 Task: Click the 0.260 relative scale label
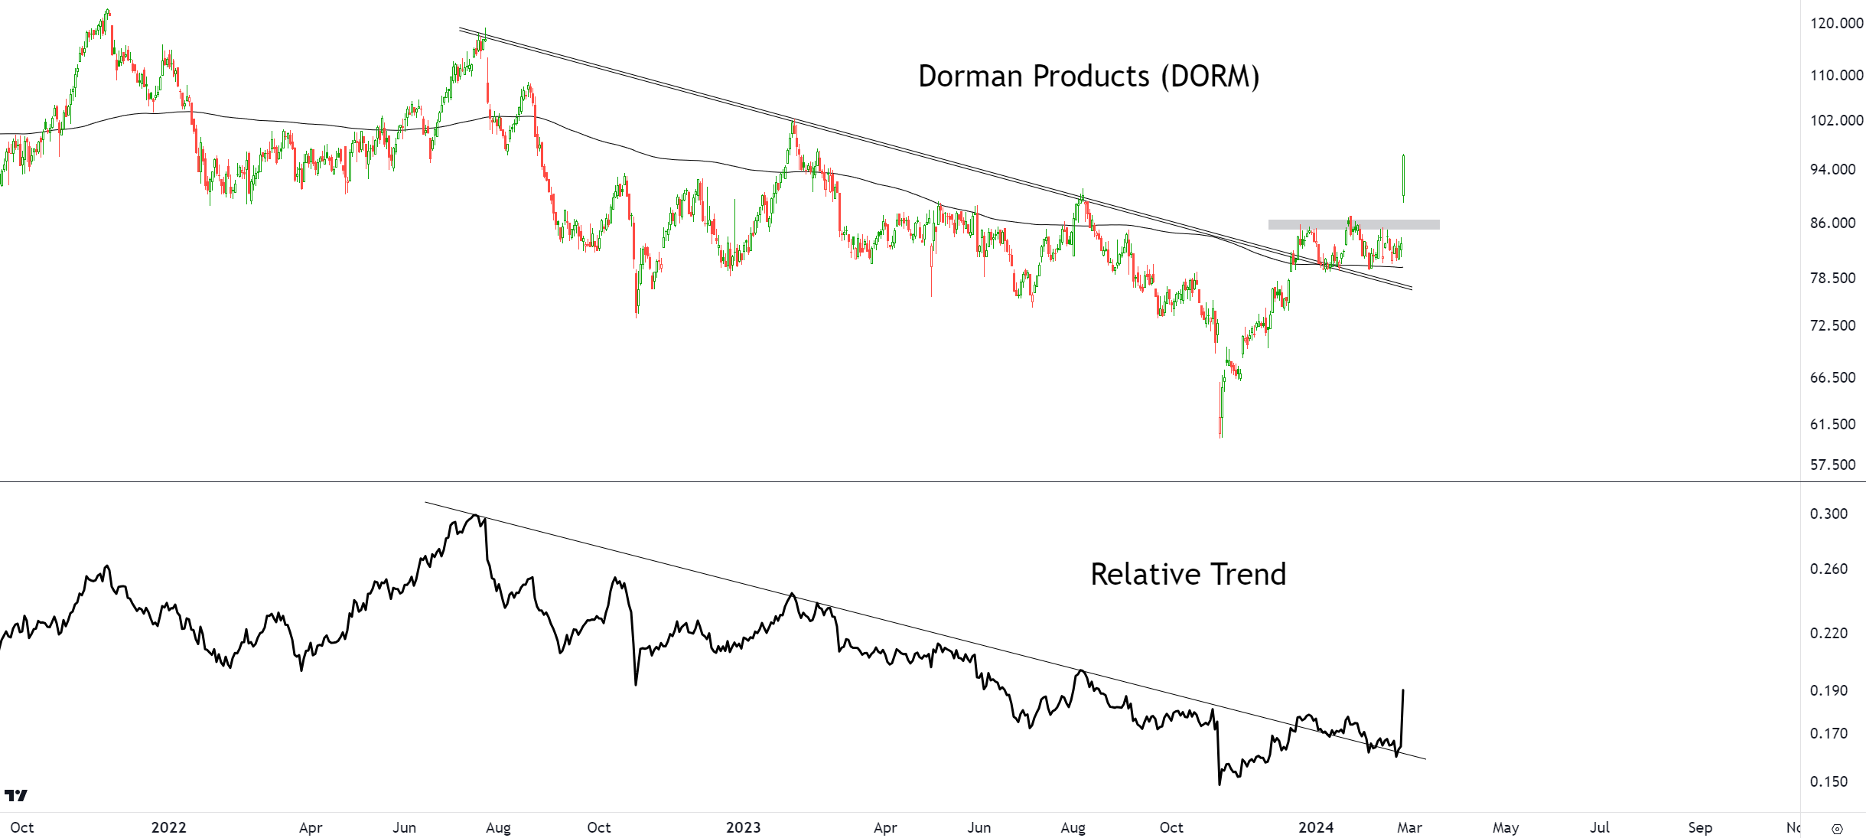(x=1829, y=569)
